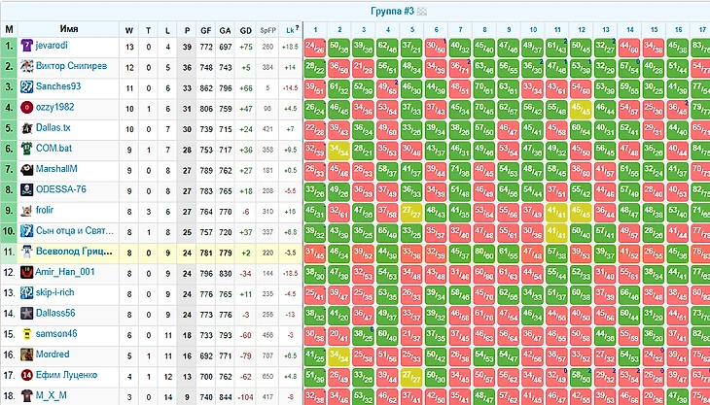Viewport: 710px width, 405px height.
Task: Click the round 15 column header
Action: [654, 30]
